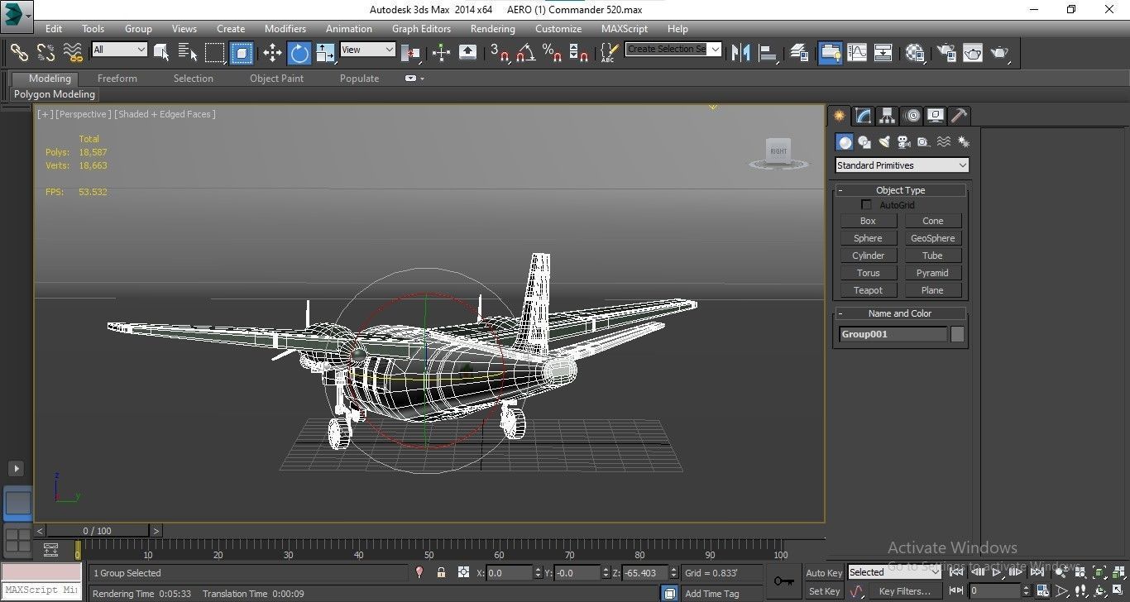Create a Box primitive
Viewport: 1130px width, 602px height.
[x=868, y=221]
